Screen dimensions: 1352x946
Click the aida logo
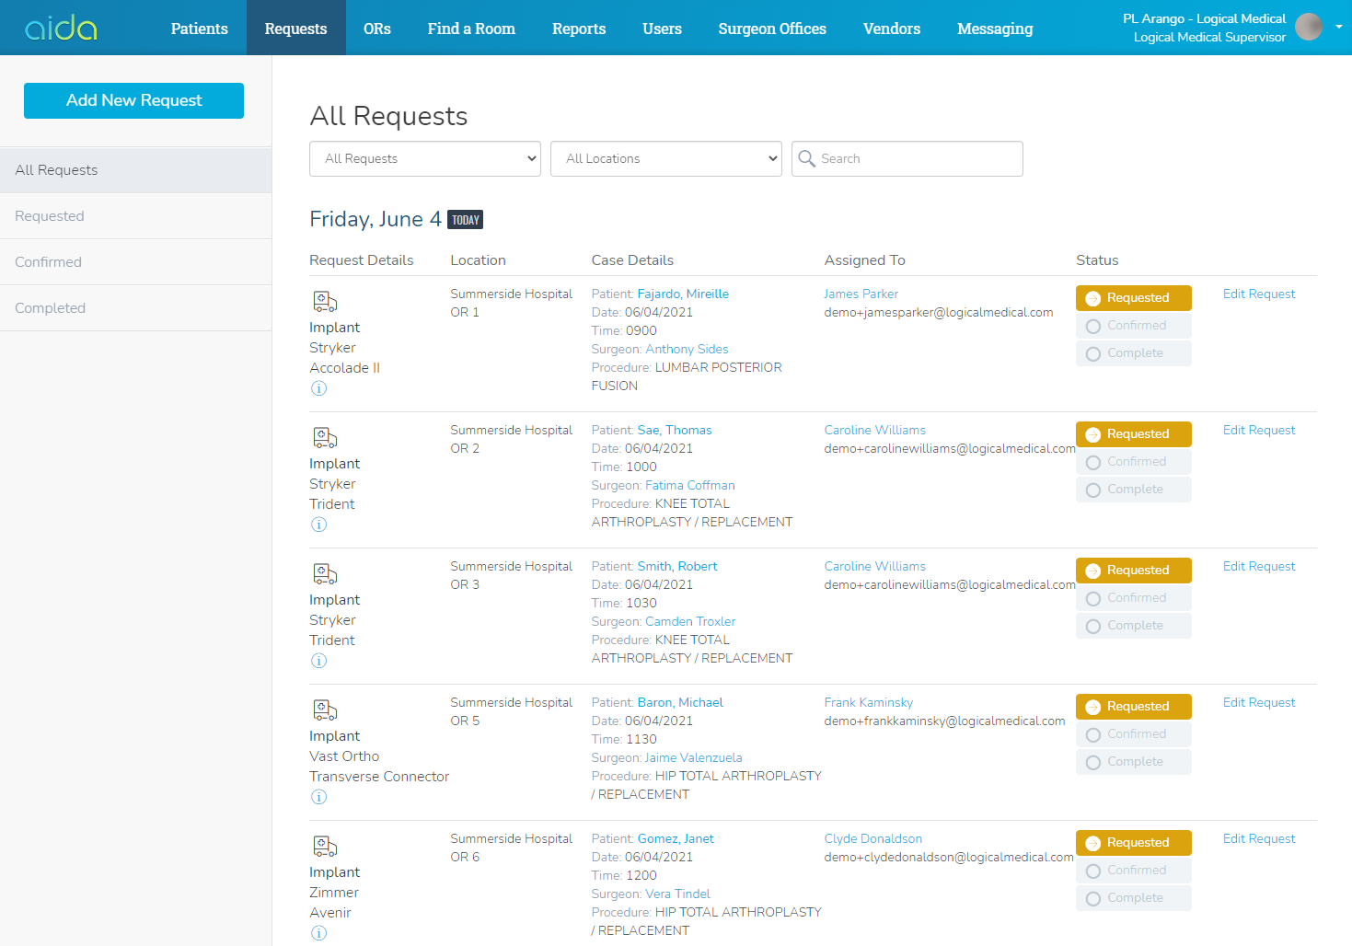coord(61,28)
